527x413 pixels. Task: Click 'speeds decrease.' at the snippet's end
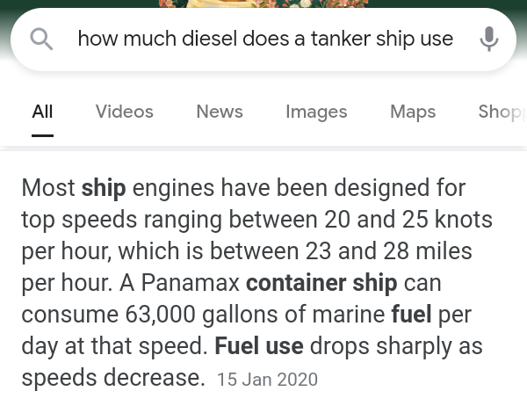[113, 378]
